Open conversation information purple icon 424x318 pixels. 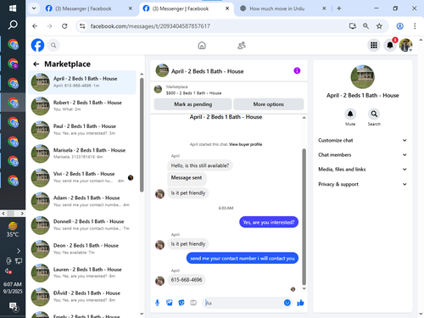pyautogui.click(x=297, y=70)
